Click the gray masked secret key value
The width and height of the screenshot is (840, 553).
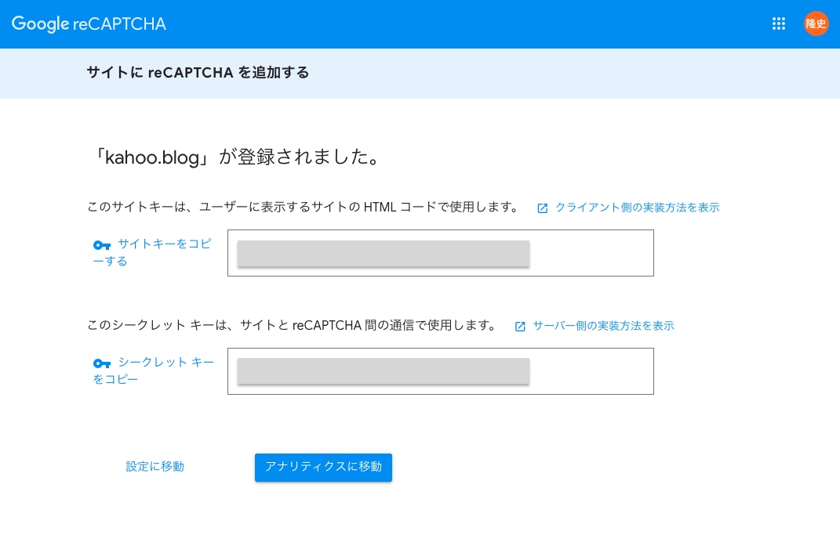pyautogui.click(x=383, y=371)
